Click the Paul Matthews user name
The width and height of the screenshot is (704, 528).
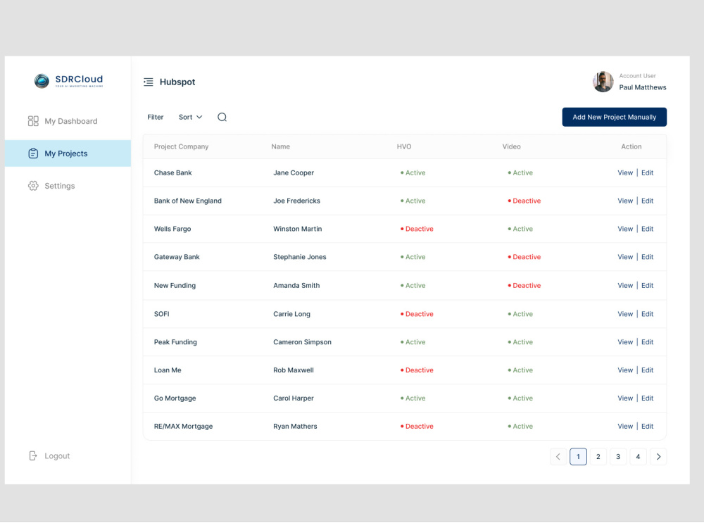click(x=643, y=87)
